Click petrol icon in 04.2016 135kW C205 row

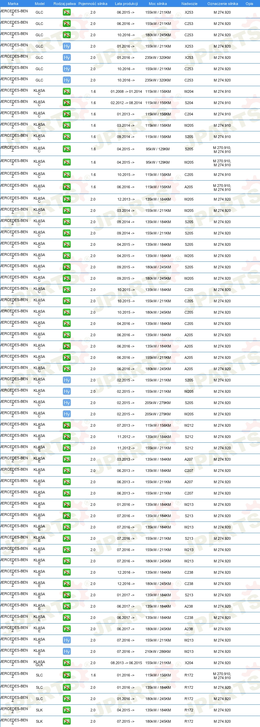point(66,324)
